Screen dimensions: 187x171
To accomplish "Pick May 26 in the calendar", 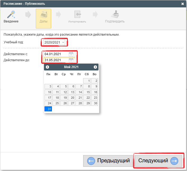I will tap(64, 103).
